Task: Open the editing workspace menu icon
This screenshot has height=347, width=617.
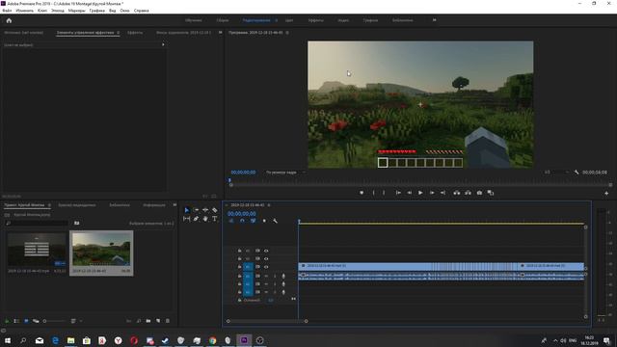Action: tap(277, 20)
